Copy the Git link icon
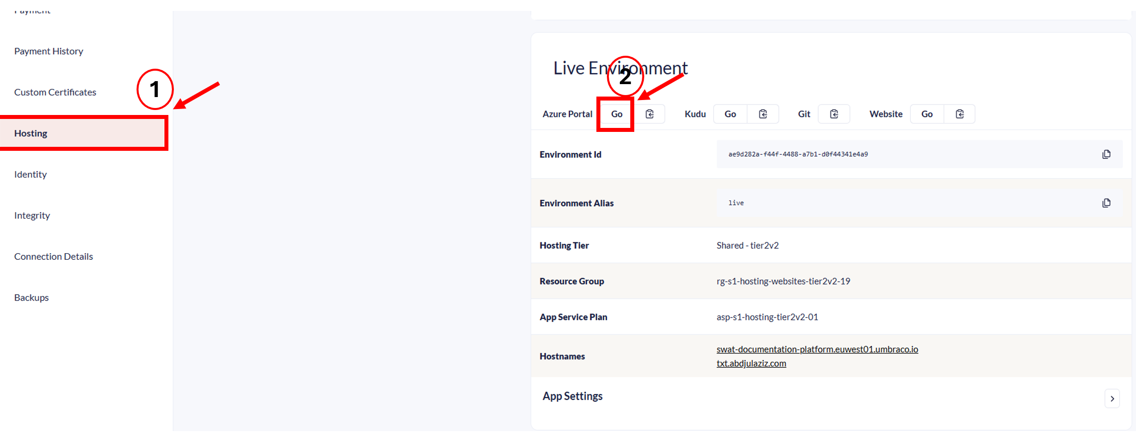The width and height of the screenshot is (1136, 438). click(x=834, y=114)
